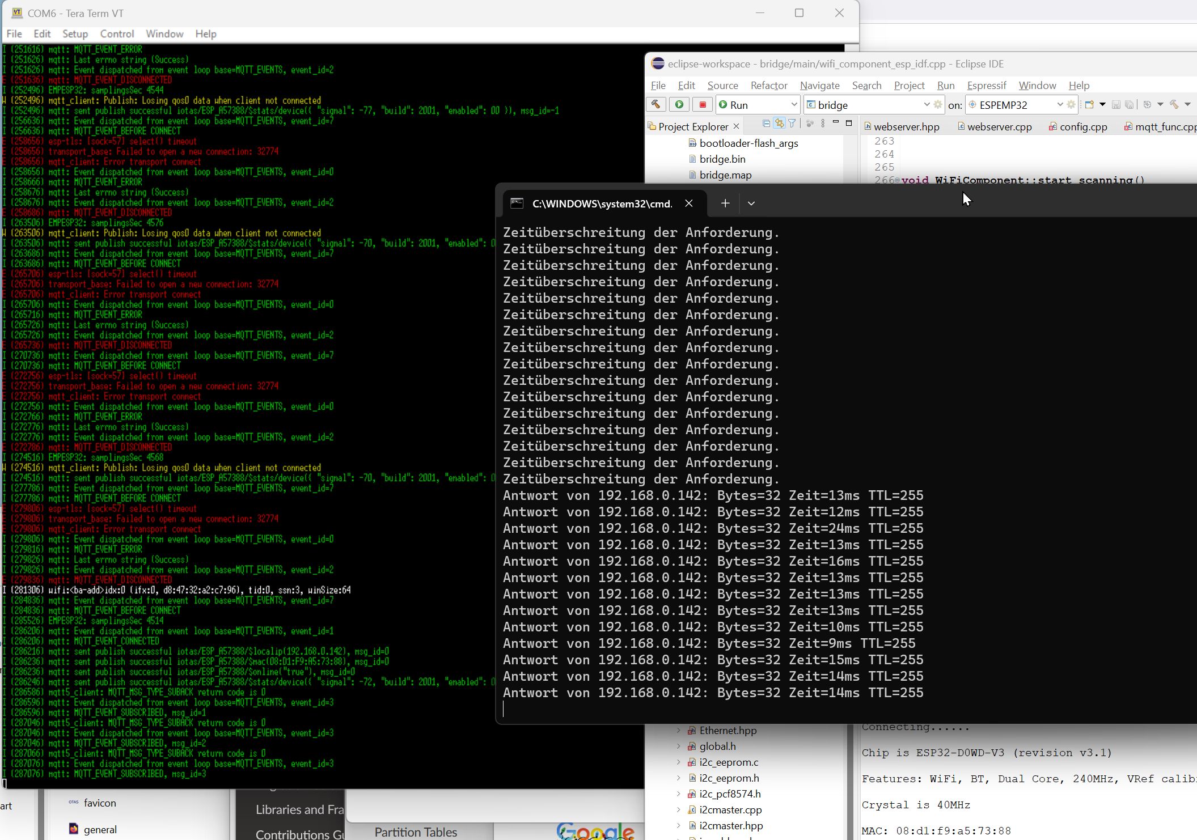Open Eclipse Navigate menu
Image resolution: width=1197 pixels, height=840 pixels.
coord(819,85)
